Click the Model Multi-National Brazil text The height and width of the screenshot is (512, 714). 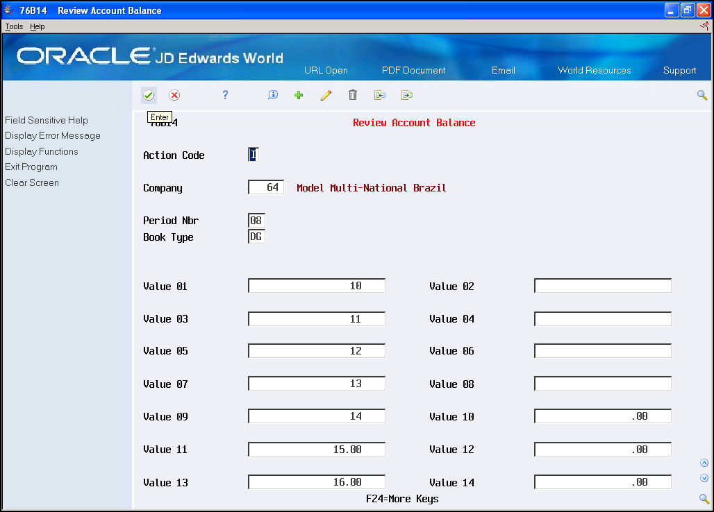(371, 188)
